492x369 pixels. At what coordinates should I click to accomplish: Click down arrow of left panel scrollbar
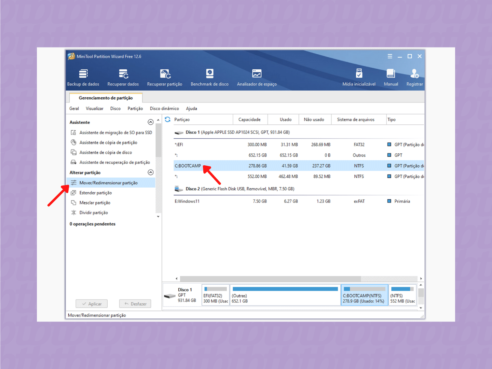point(158,217)
